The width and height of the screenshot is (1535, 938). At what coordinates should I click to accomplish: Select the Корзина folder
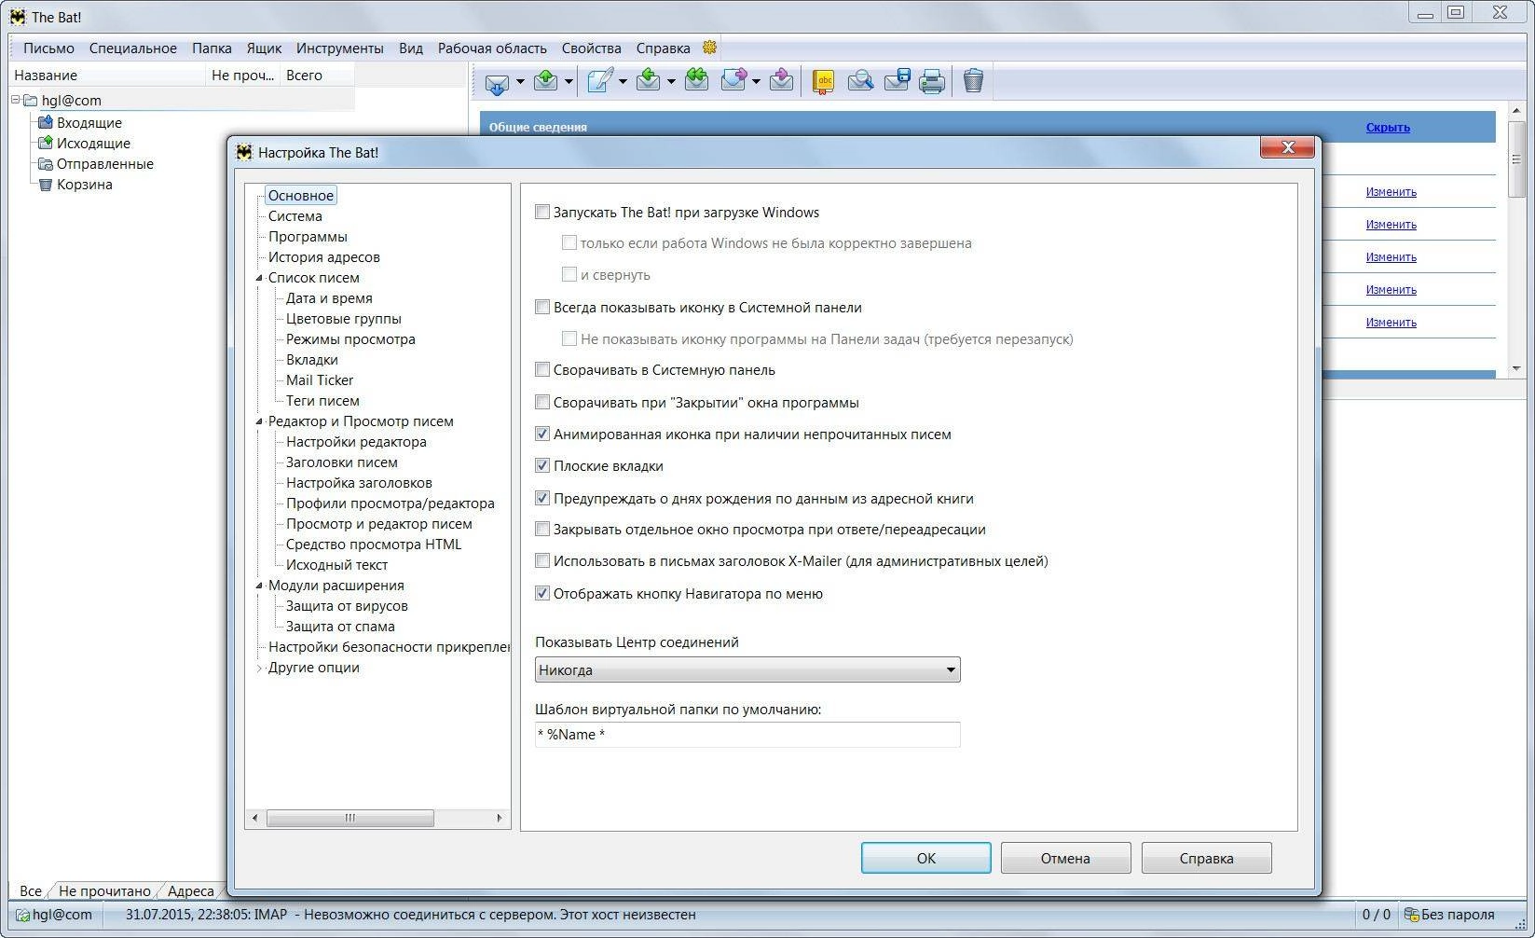[x=84, y=185]
